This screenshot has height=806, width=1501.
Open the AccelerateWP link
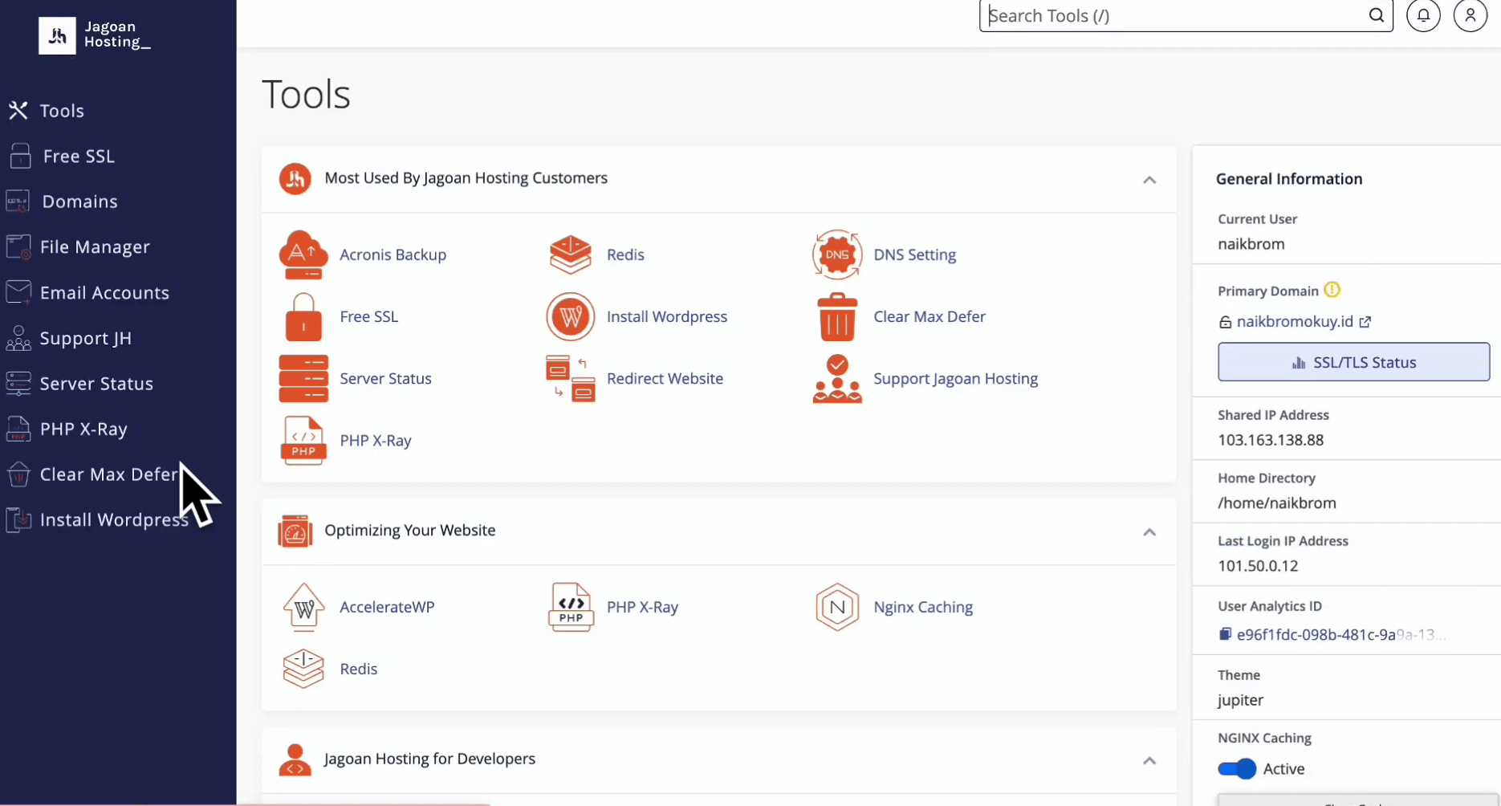point(387,607)
